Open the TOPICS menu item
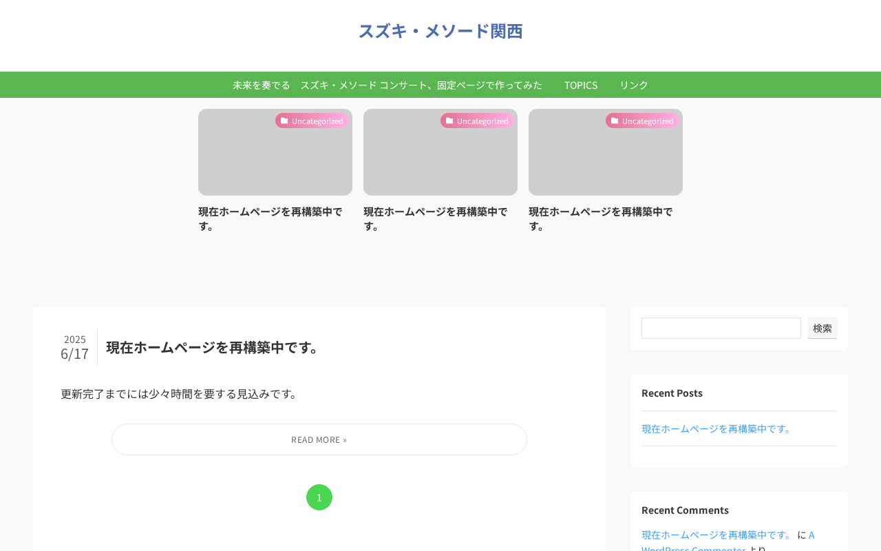 pos(581,85)
